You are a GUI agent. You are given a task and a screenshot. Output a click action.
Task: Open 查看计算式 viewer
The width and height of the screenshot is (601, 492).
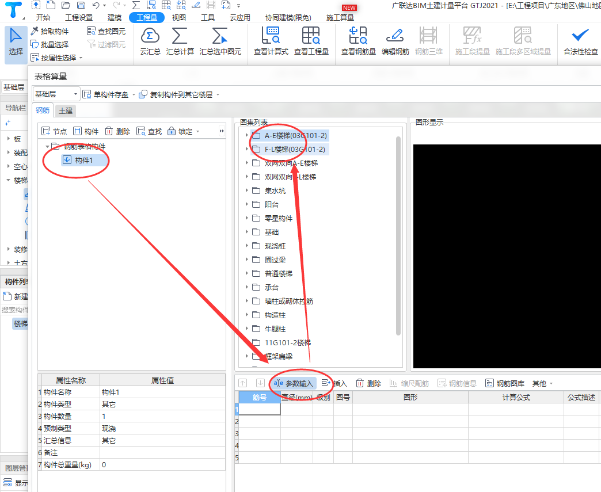[271, 41]
